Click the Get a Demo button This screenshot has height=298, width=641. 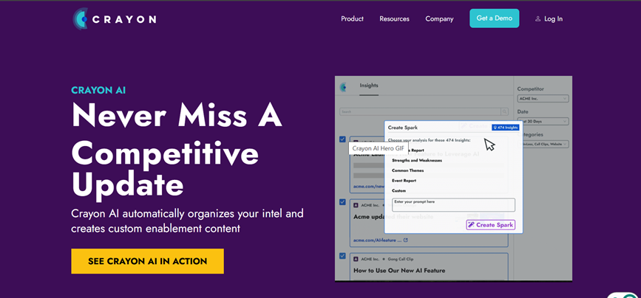(x=494, y=18)
